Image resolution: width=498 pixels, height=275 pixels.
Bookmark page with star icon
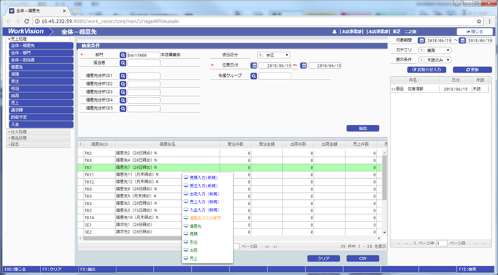[x=479, y=21]
